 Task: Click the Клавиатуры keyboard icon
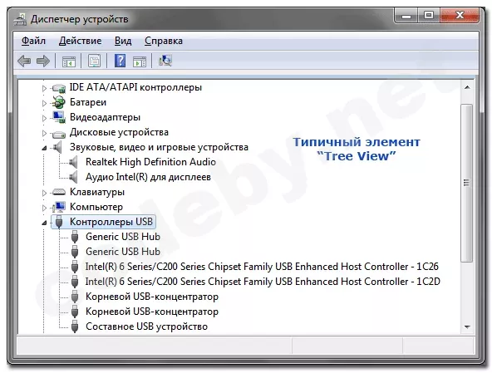click(59, 192)
